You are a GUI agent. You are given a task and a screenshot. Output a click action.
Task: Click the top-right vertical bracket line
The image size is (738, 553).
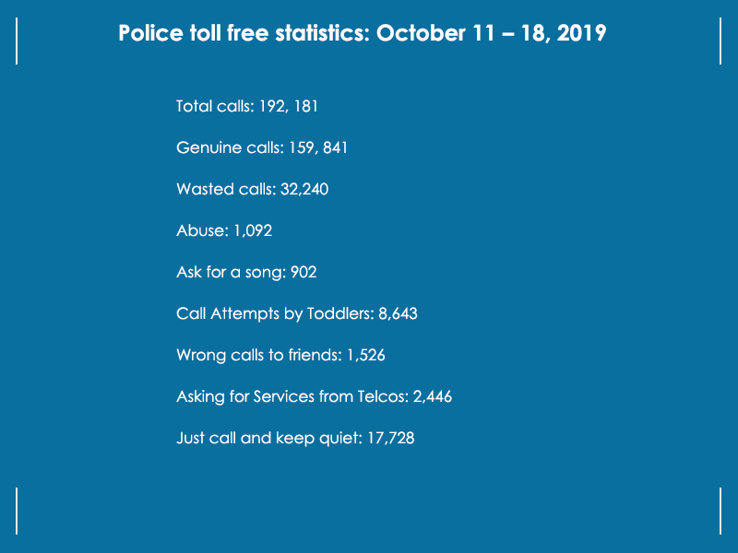720,41
